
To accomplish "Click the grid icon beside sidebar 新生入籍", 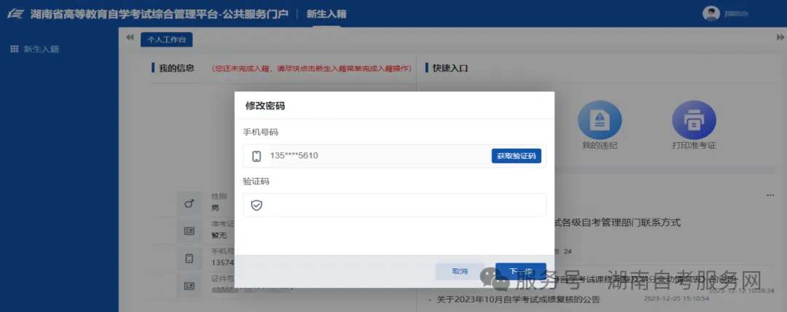I will click(x=14, y=49).
